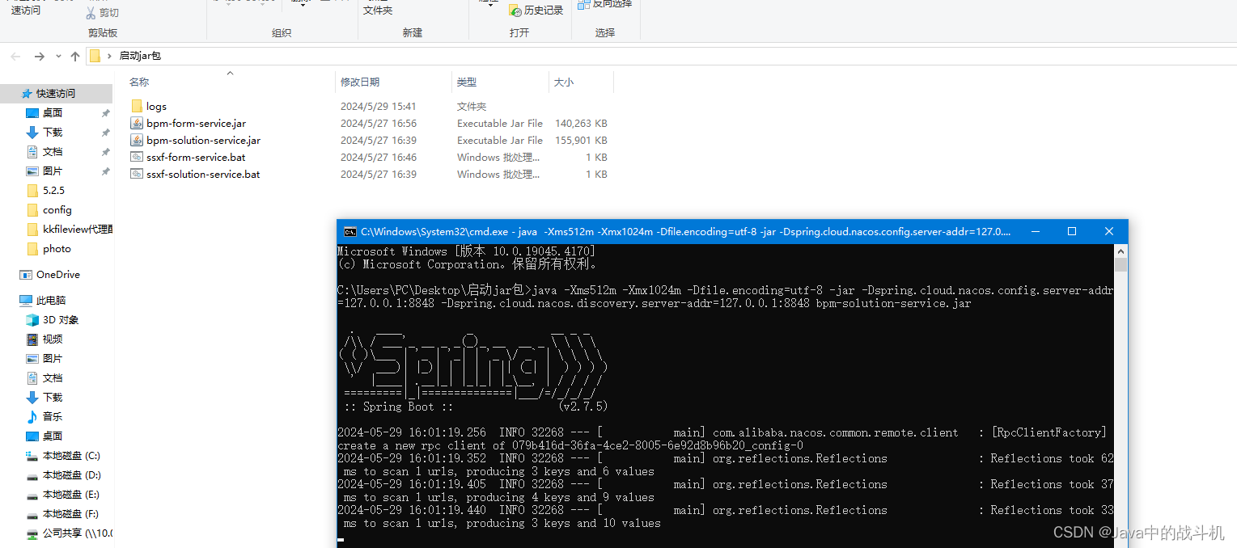Open the 公司共享 network drive
Image resolution: width=1237 pixels, height=548 pixels.
[69, 533]
